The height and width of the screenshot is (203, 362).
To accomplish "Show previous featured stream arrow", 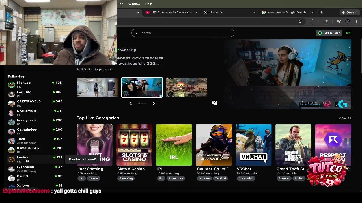I will coord(130,103).
